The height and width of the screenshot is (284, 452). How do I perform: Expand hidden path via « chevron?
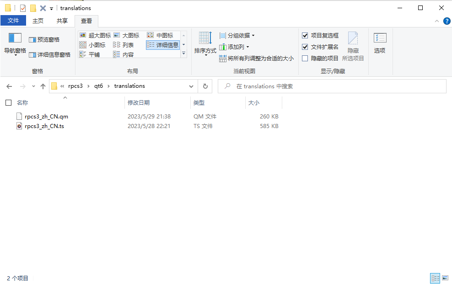click(x=62, y=86)
